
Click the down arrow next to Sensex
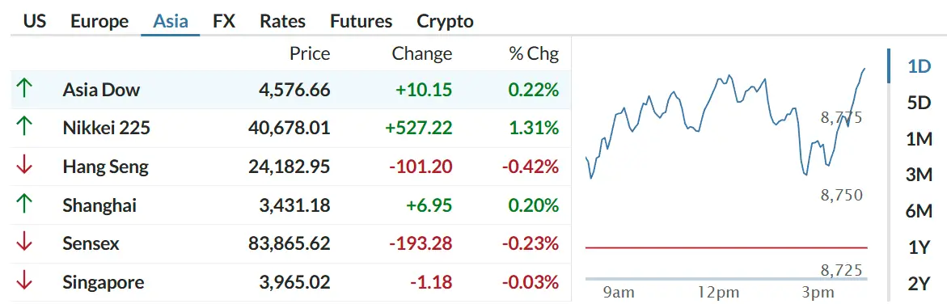coord(23,243)
